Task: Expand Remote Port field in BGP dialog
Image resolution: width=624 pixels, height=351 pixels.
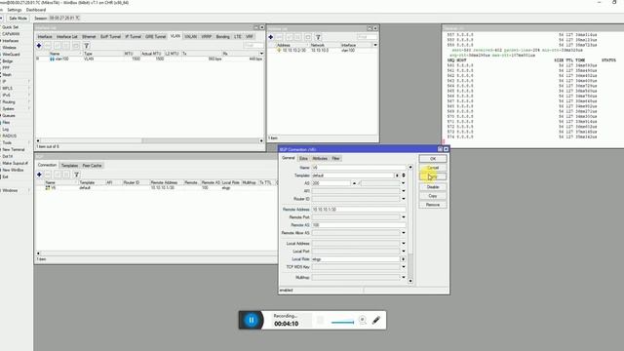Action: coord(403,217)
